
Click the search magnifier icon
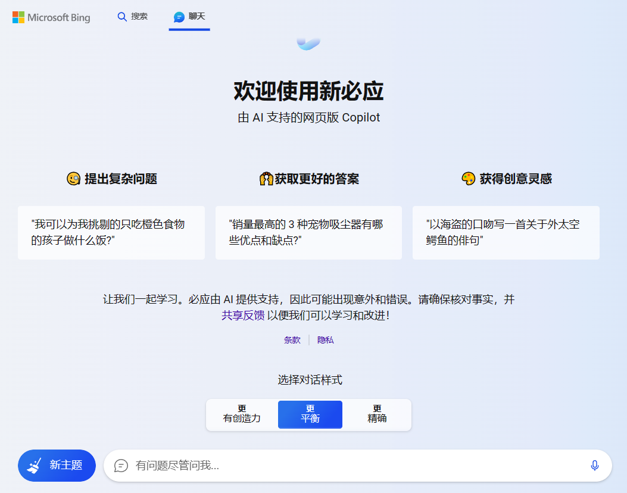point(122,17)
